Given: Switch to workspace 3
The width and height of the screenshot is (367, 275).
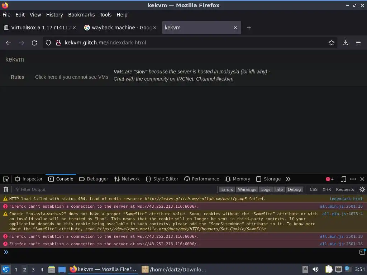Looking at the screenshot, I should (33, 270).
